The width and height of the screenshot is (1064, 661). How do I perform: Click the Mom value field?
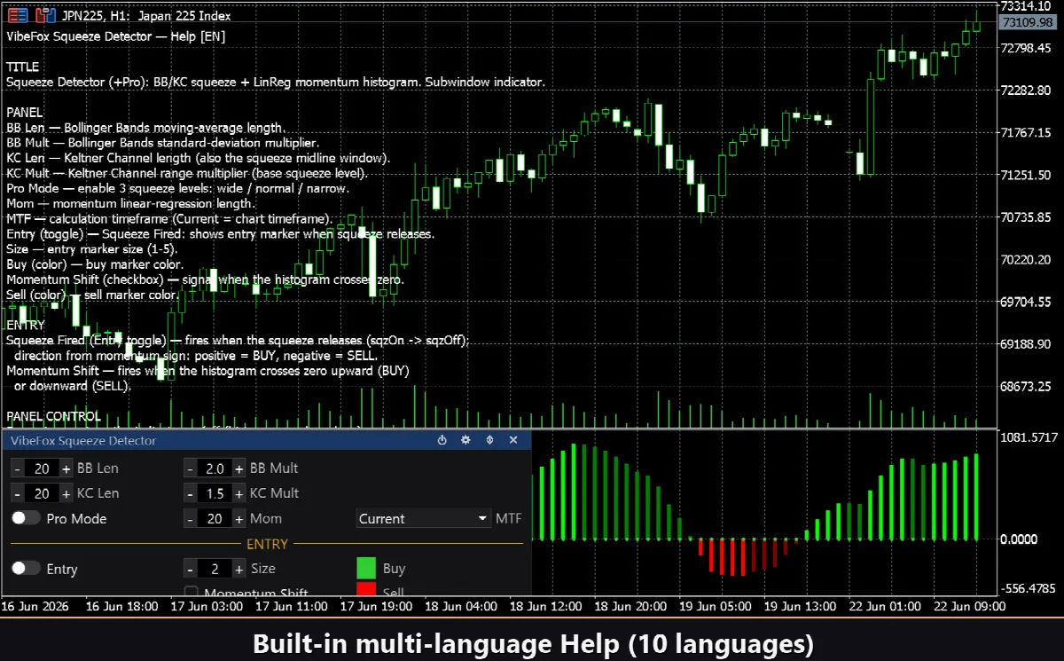click(x=215, y=518)
